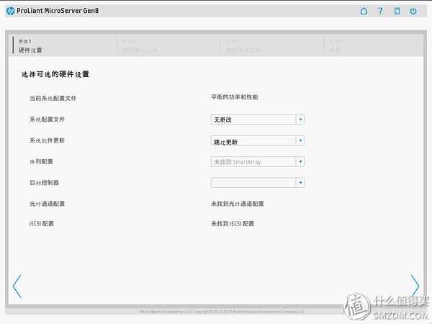Screen dimensions: 432x324
Task: Click the 当前系统配置文件 label
Action: [x=53, y=98]
